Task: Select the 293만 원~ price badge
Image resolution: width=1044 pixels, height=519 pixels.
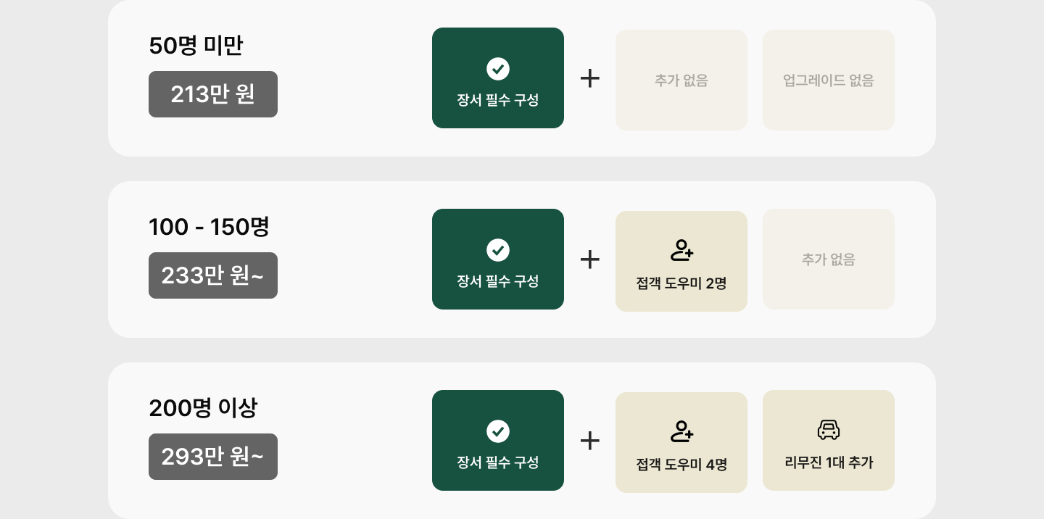Action: (x=213, y=457)
